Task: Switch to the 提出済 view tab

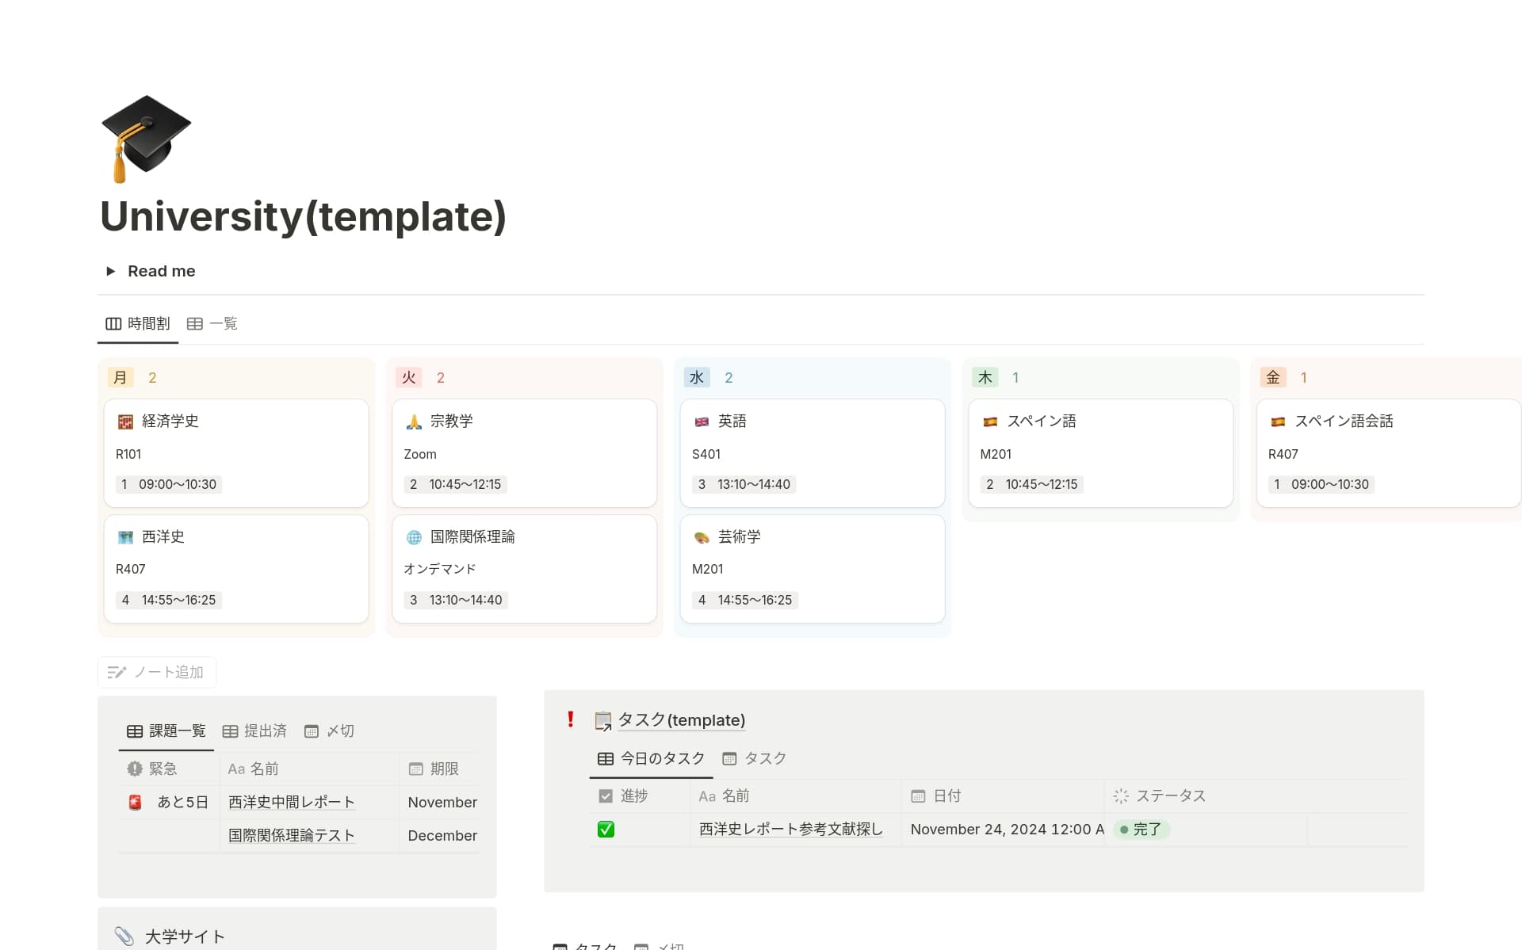Action: point(255,731)
